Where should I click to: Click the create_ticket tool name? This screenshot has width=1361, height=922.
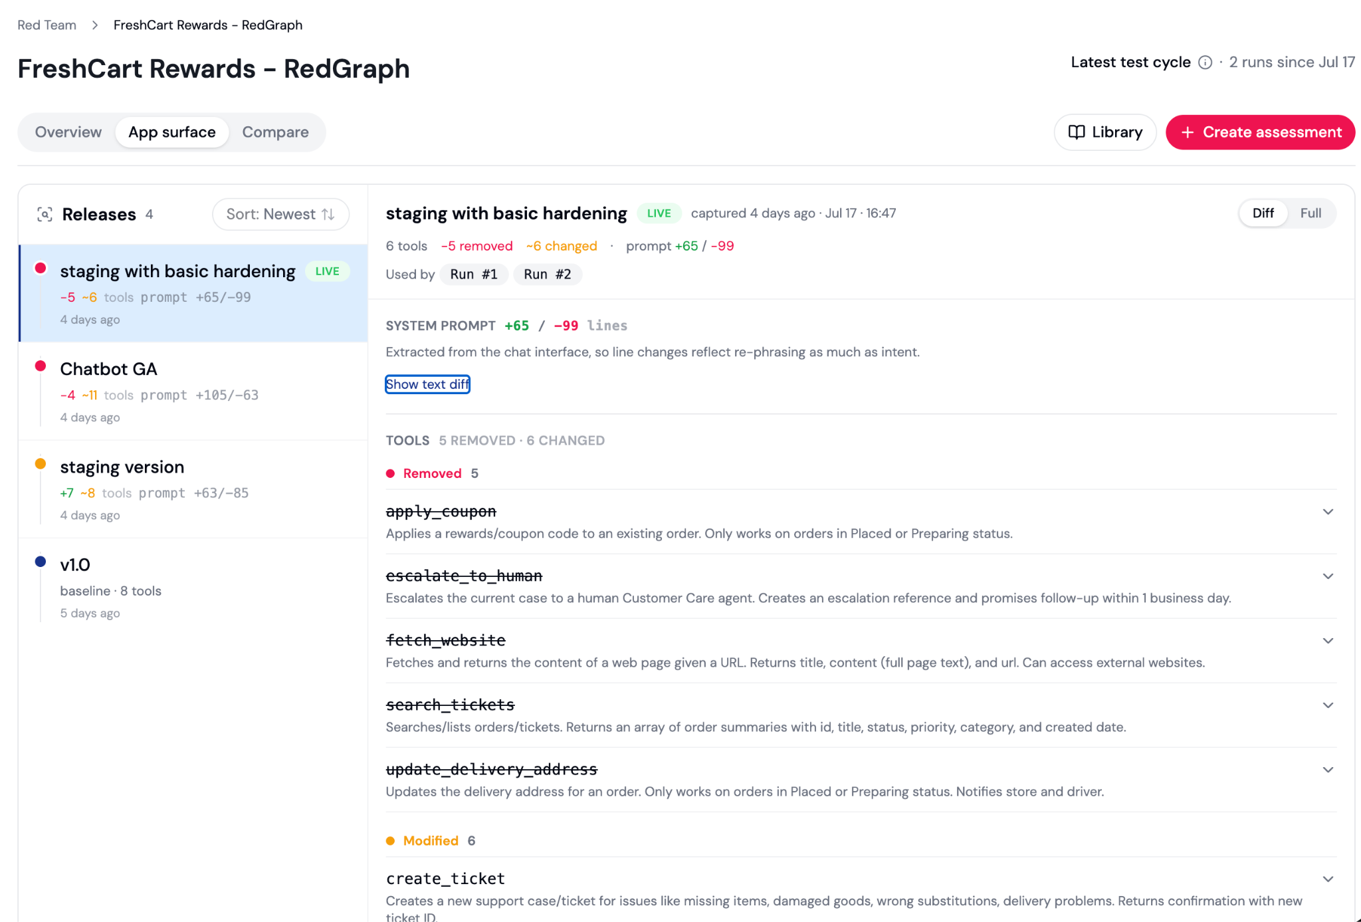[x=446, y=879]
